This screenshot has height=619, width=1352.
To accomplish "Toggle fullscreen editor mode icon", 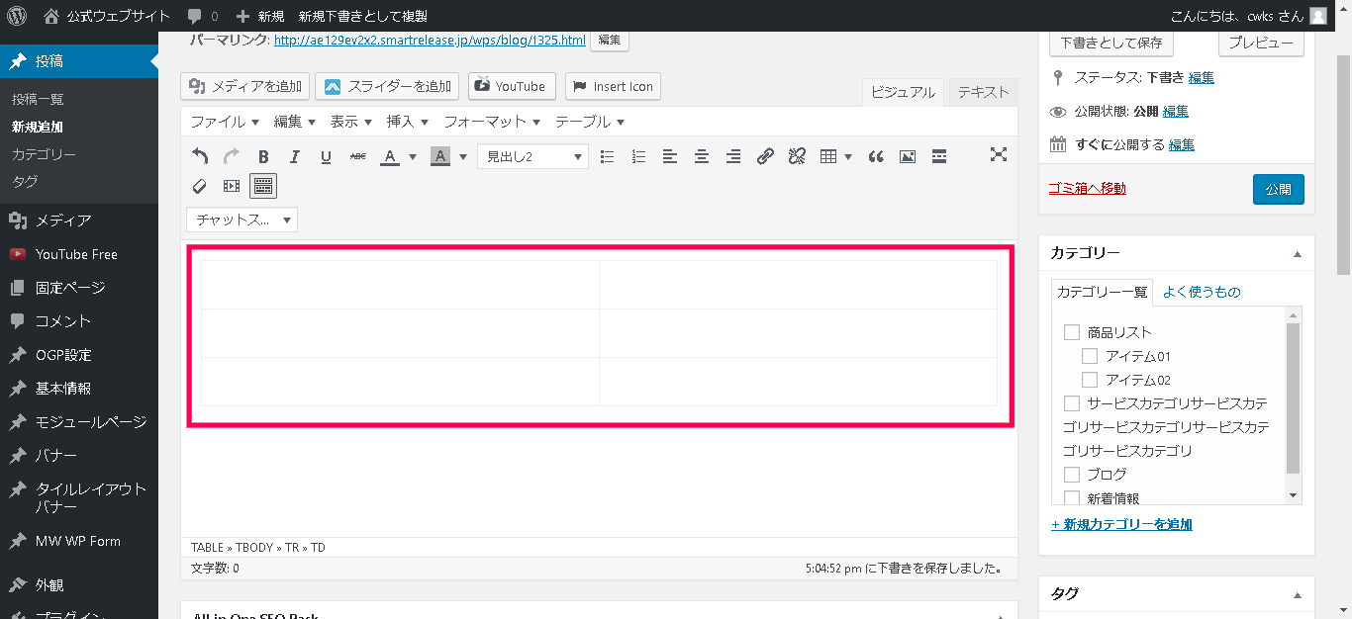I will click(x=999, y=154).
